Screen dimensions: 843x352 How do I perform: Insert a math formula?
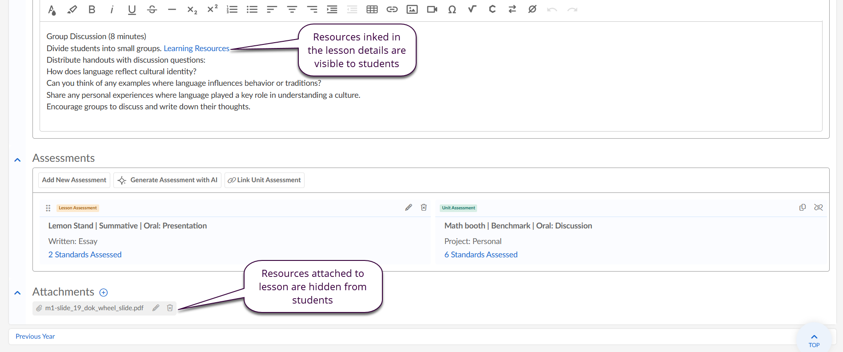point(472,9)
